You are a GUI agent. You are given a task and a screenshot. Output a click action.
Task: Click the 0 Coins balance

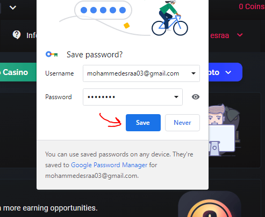[252, 6]
